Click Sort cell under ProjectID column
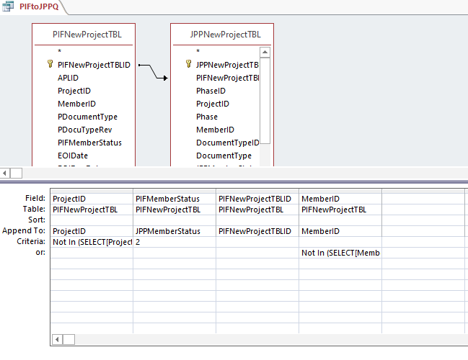This screenshot has height=360, width=468. tap(92, 220)
